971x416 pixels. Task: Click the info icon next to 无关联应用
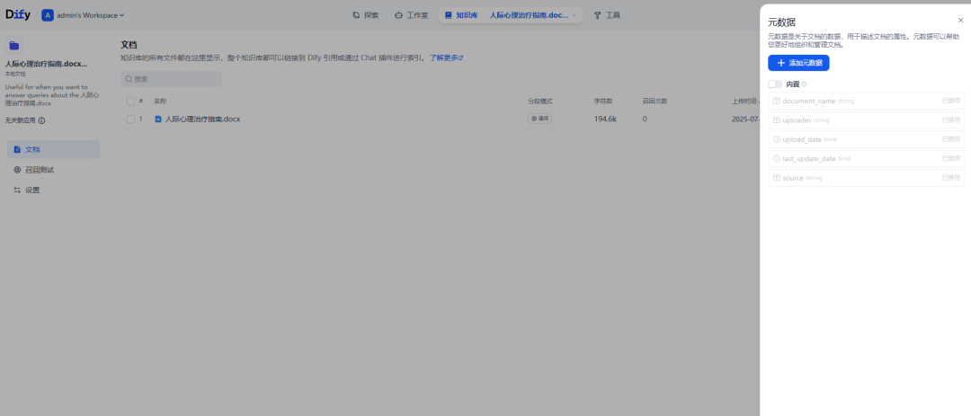click(41, 120)
